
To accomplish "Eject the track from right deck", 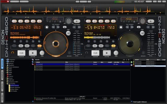I will [151, 21].
